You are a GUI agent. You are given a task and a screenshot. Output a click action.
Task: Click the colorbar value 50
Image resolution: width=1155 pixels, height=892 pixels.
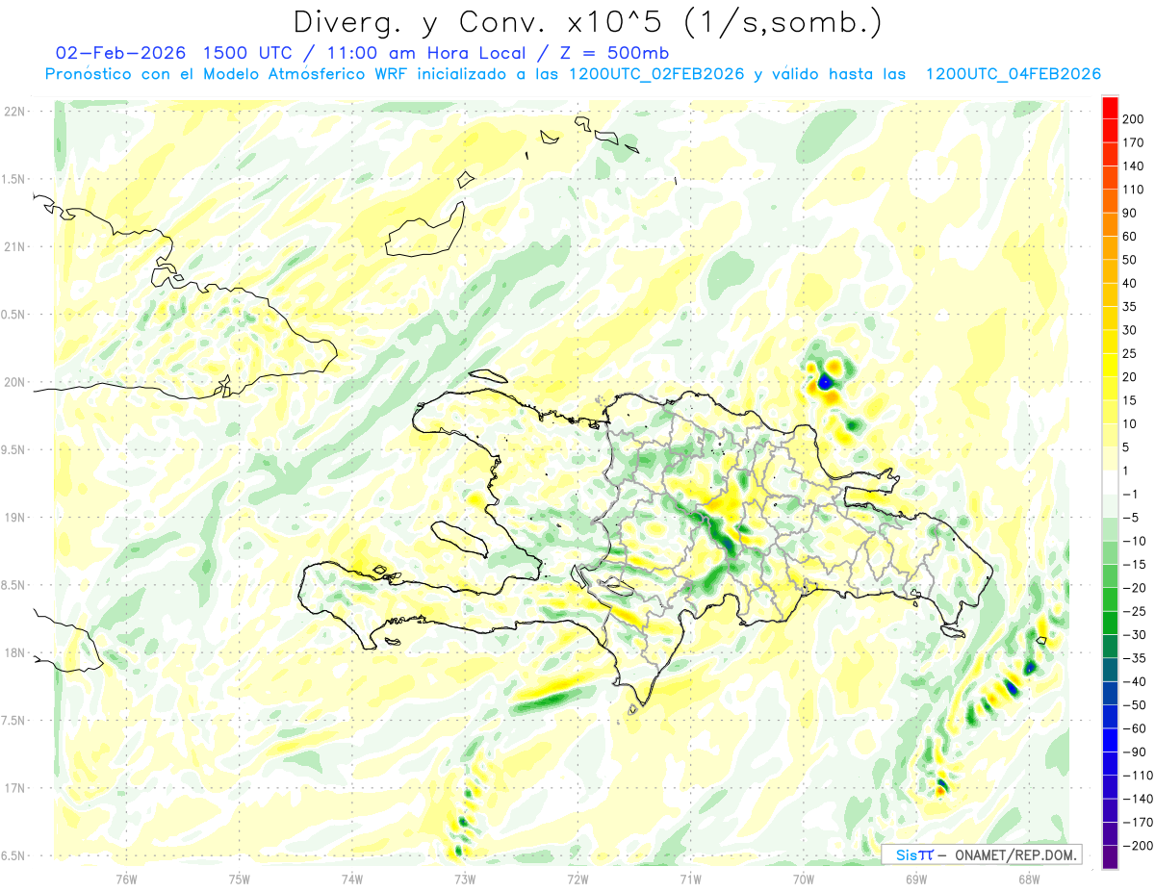click(1130, 260)
